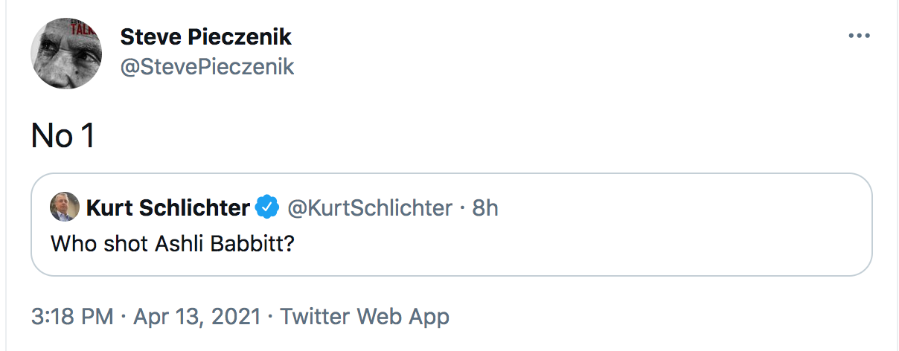Image resolution: width=899 pixels, height=351 pixels.
Task: Select the "No 1" tweet text
Action: click(x=63, y=136)
